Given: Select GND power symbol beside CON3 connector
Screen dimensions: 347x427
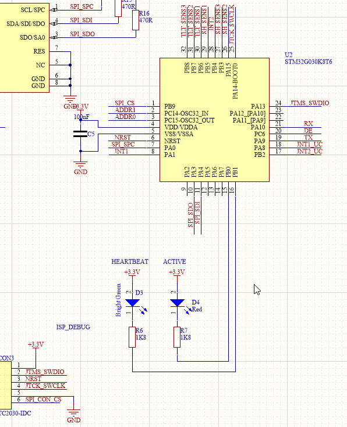Looking at the screenshot, I should 73,415.
